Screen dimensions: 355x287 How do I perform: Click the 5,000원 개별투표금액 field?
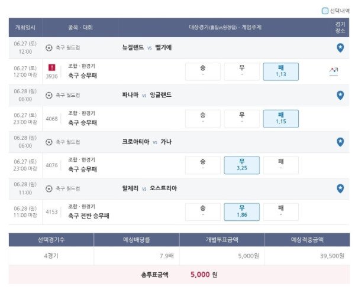click(x=222, y=256)
